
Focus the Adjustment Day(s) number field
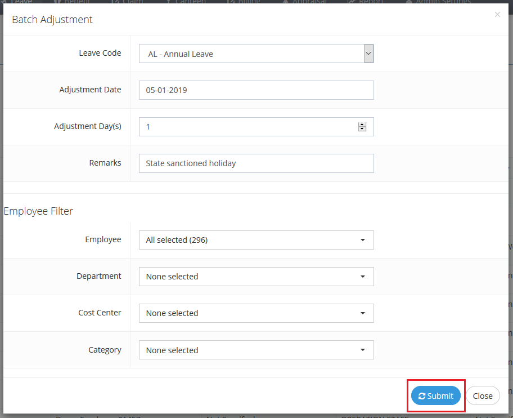[x=247, y=127]
